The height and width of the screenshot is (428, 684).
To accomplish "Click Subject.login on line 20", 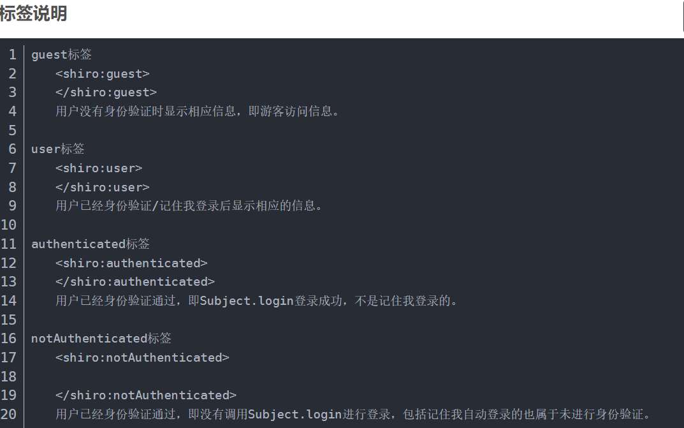I will click(295, 415).
